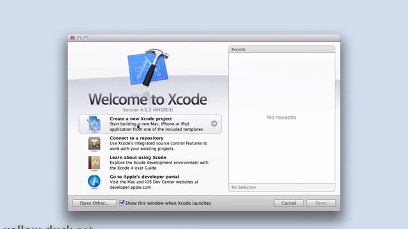Click the arrow icon on Create project row
The height and width of the screenshot is (229, 408).
coord(214,123)
